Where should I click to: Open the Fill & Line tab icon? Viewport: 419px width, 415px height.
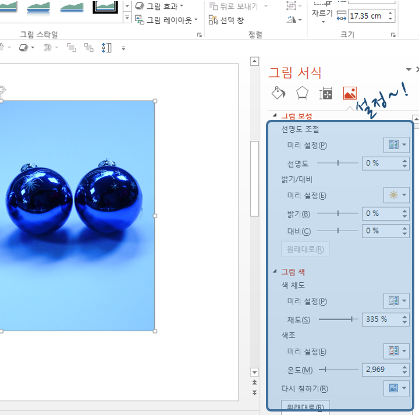pyautogui.click(x=278, y=93)
